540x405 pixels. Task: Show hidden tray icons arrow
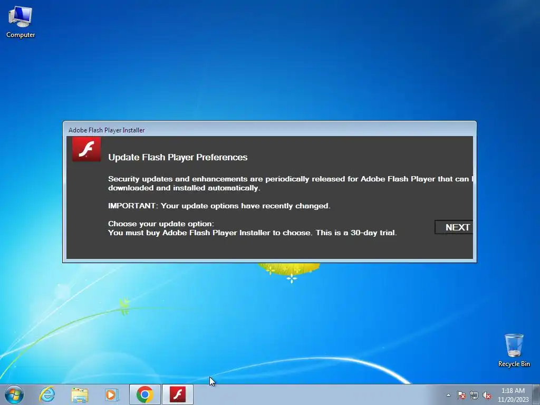coord(448,395)
